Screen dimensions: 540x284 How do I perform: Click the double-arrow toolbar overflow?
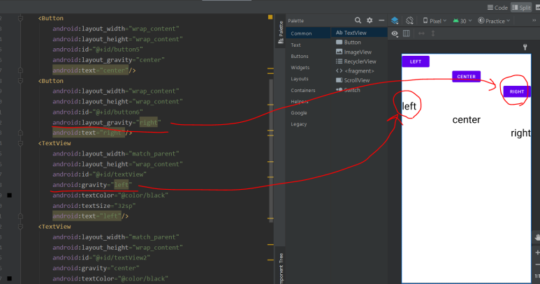534,21
